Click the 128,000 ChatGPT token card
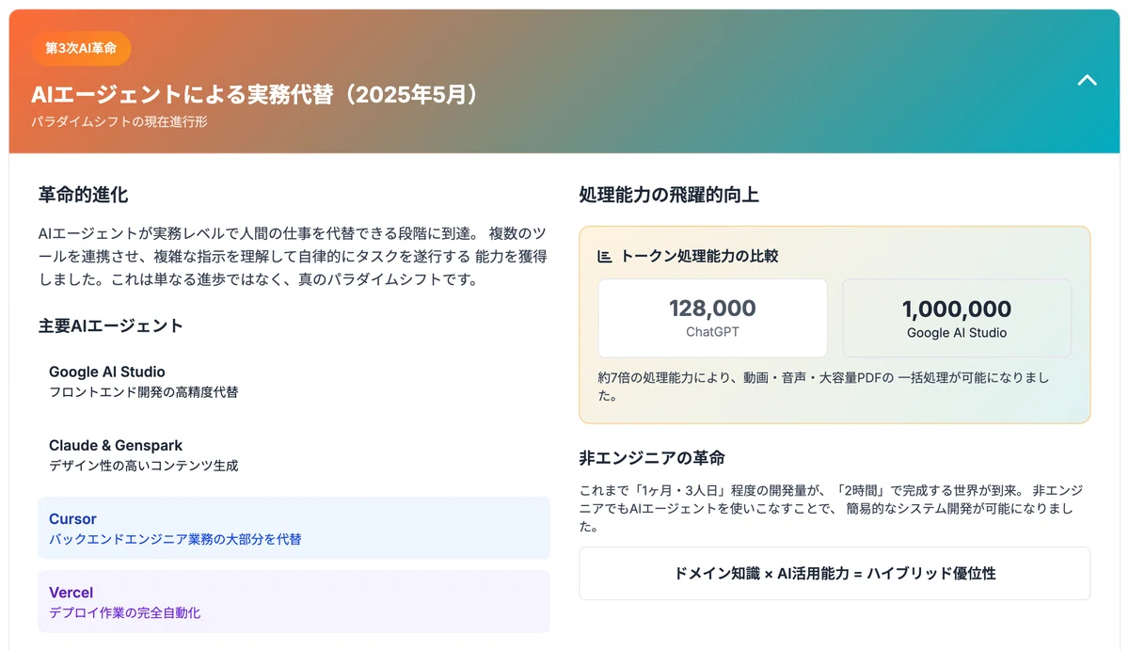The image size is (1129, 650). tap(712, 318)
